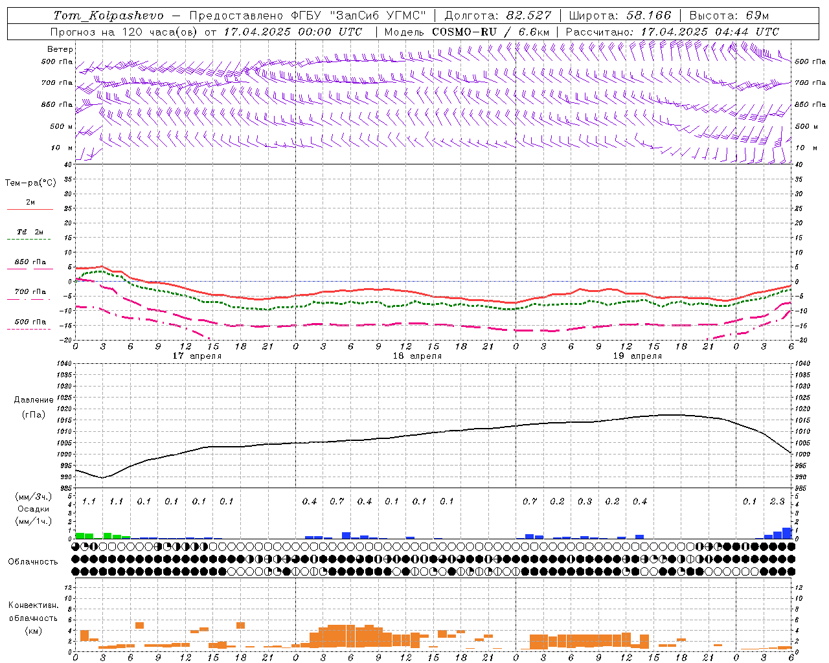Screen dimensions: 829x663
Task: Click the "(мм/1ч.)" hourly precipitation label
Action: tap(34, 521)
